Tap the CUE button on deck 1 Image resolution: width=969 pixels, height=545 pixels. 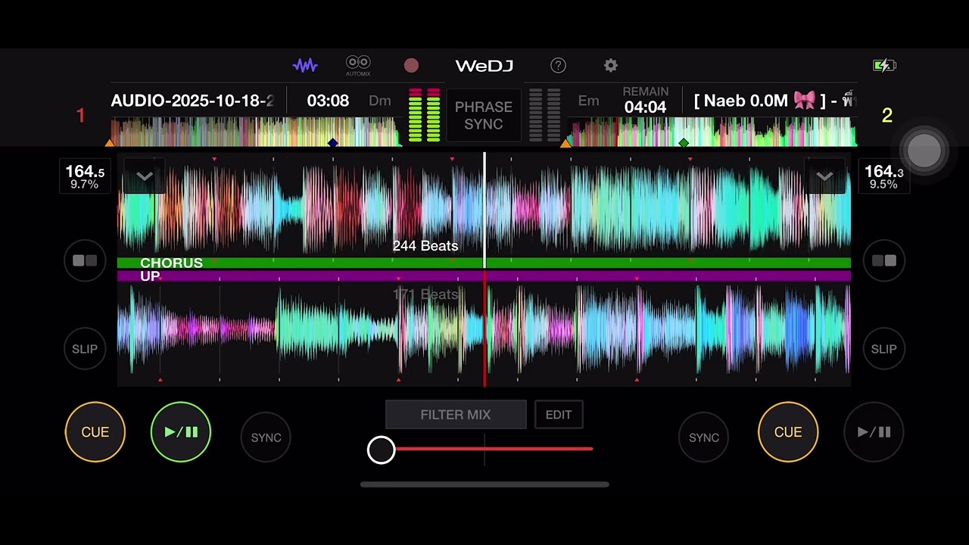(95, 431)
